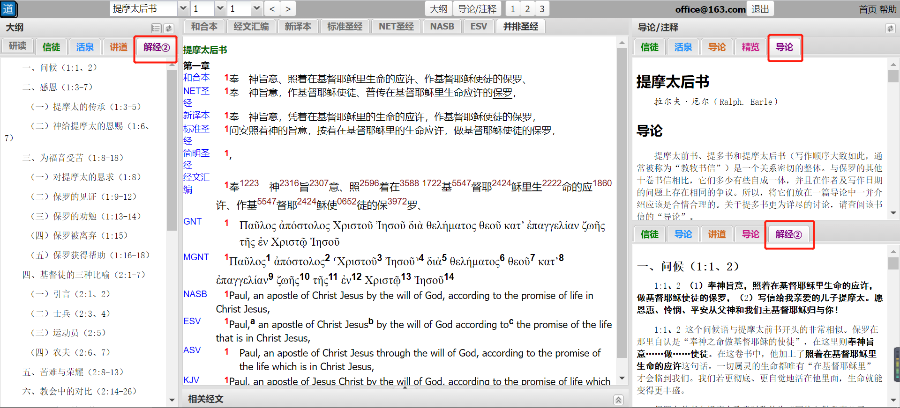This screenshot has width=900, height=408.
Task: Toggle the 导论/注释 panel button in top bar
Action: point(477,9)
